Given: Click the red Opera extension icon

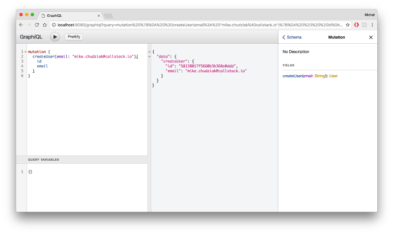Looking at the screenshot, I should tap(357, 25).
